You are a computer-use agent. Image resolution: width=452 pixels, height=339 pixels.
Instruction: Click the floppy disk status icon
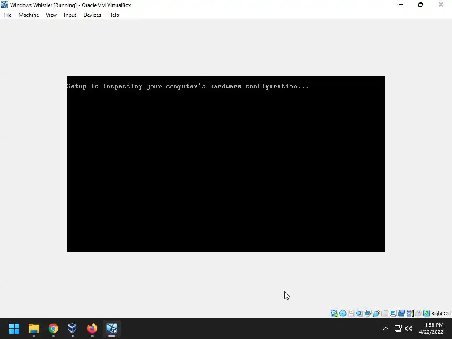point(351,313)
